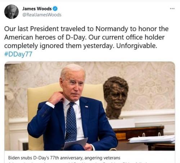Open the tweet's three-dot more options menu
Viewport: 180px width, 163px height.
172,9
